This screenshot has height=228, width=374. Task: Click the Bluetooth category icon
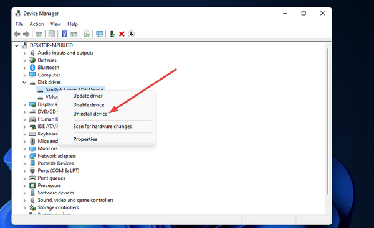tap(32, 68)
